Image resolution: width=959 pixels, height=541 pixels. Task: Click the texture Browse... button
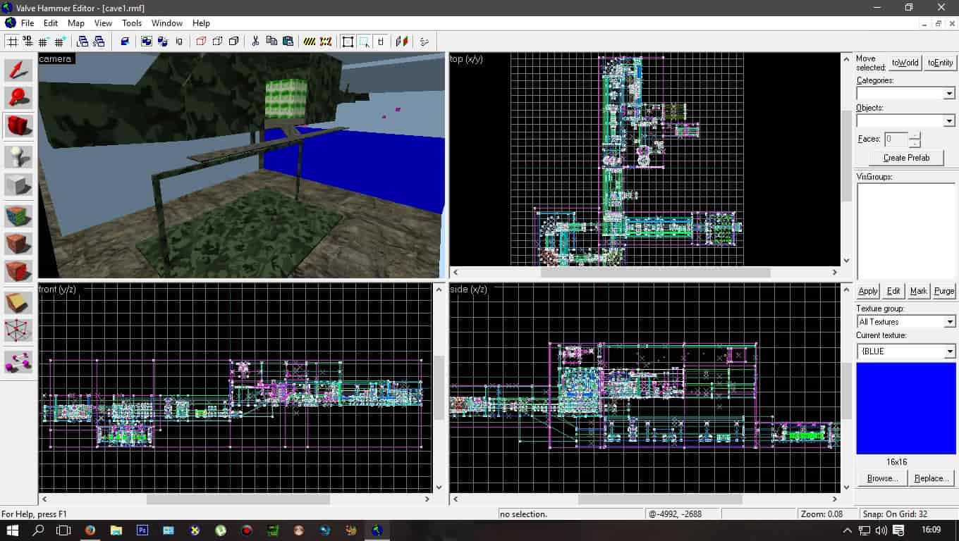click(882, 478)
